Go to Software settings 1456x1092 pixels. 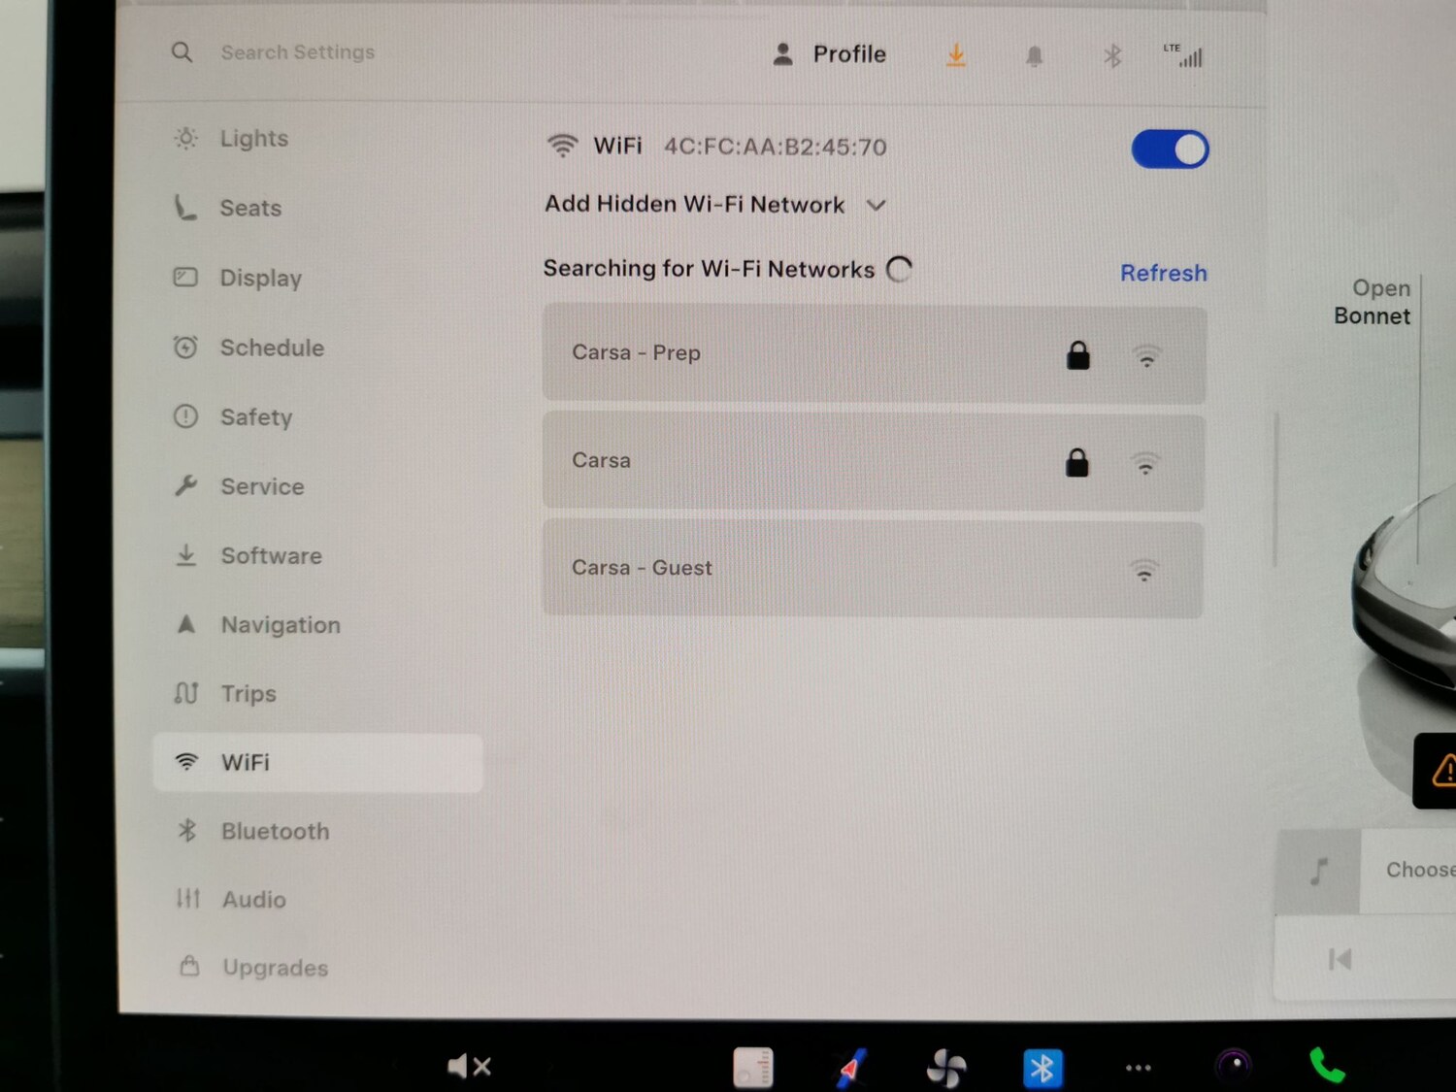pos(271,556)
